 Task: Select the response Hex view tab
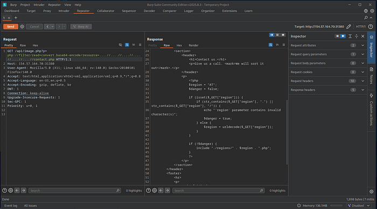tap(179, 45)
